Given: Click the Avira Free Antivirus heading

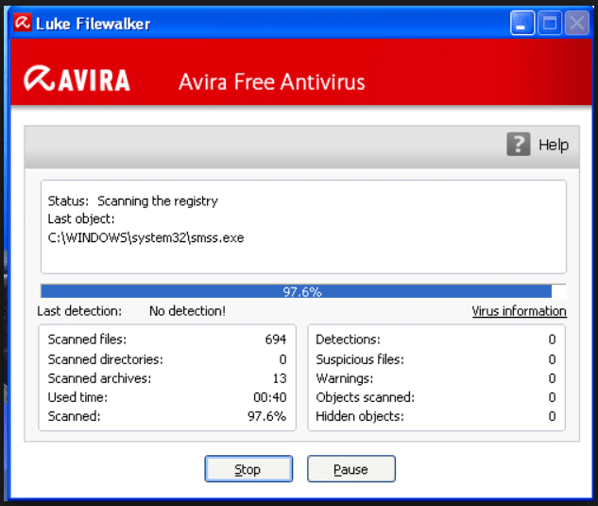Looking at the screenshot, I should [x=272, y=81].
